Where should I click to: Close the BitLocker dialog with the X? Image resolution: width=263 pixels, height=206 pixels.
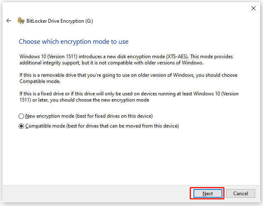(x=253, y=8)
